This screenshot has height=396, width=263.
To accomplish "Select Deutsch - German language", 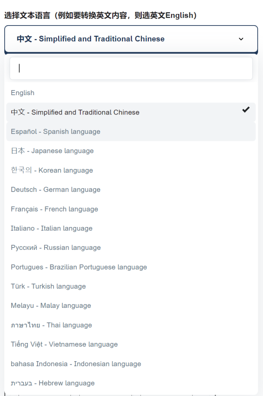I will 55,189.
